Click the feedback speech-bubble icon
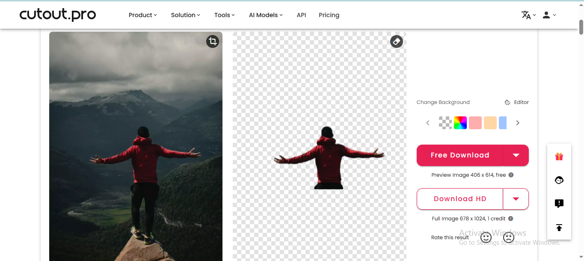This screenshot has width=584, height=261. [x=559, y=204]
